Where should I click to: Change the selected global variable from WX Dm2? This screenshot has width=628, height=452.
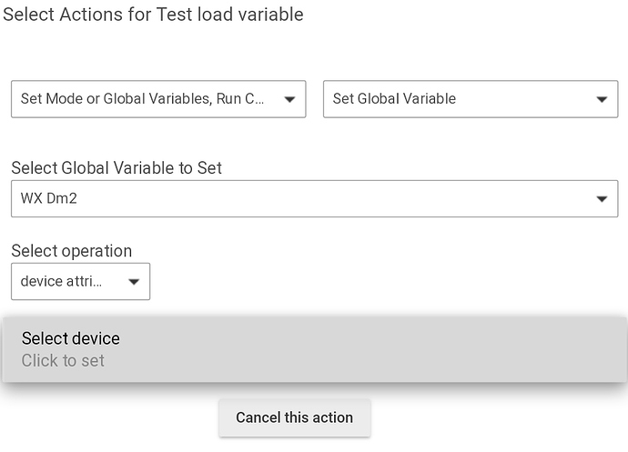tap(315, 198)
